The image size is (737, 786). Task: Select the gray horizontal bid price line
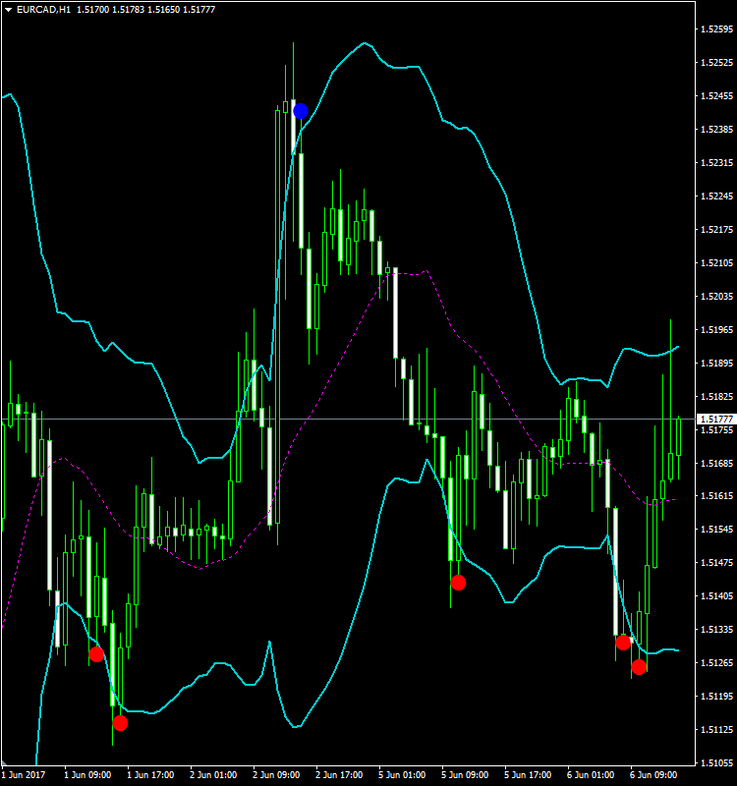(x=349, y=420)
